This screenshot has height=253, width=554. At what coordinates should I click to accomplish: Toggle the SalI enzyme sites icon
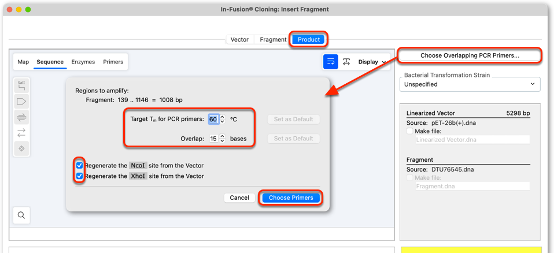21,87
